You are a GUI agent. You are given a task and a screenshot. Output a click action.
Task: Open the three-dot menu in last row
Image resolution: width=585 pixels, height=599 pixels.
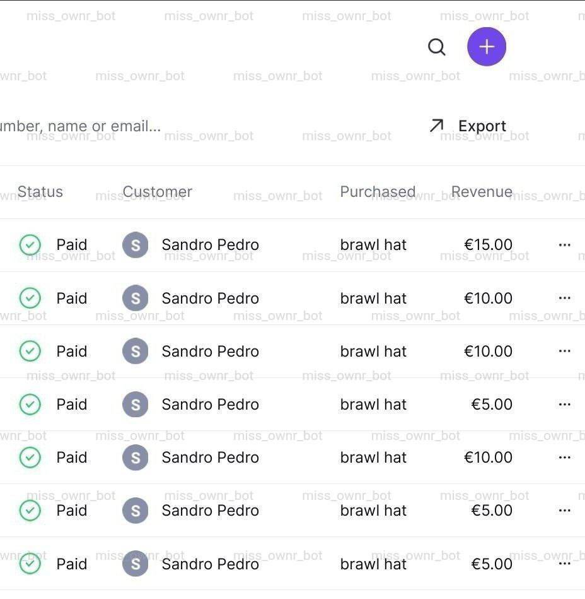click(x=564, y=564)
